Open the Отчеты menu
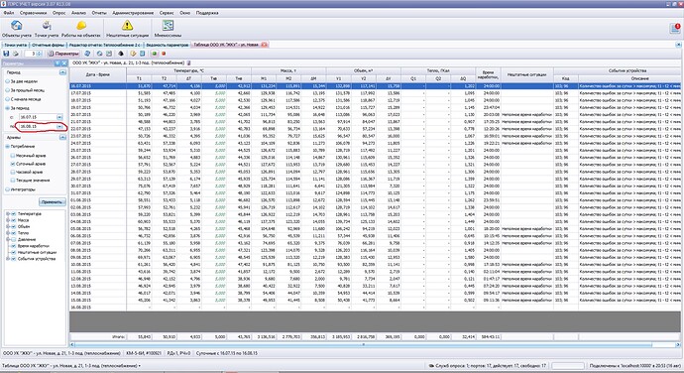This screenshot has width=684, height=373. pyautogui.click(x=99, y=13)
